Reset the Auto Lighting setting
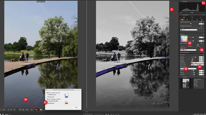Screen dimensions: 206x115 pos(201,43)
